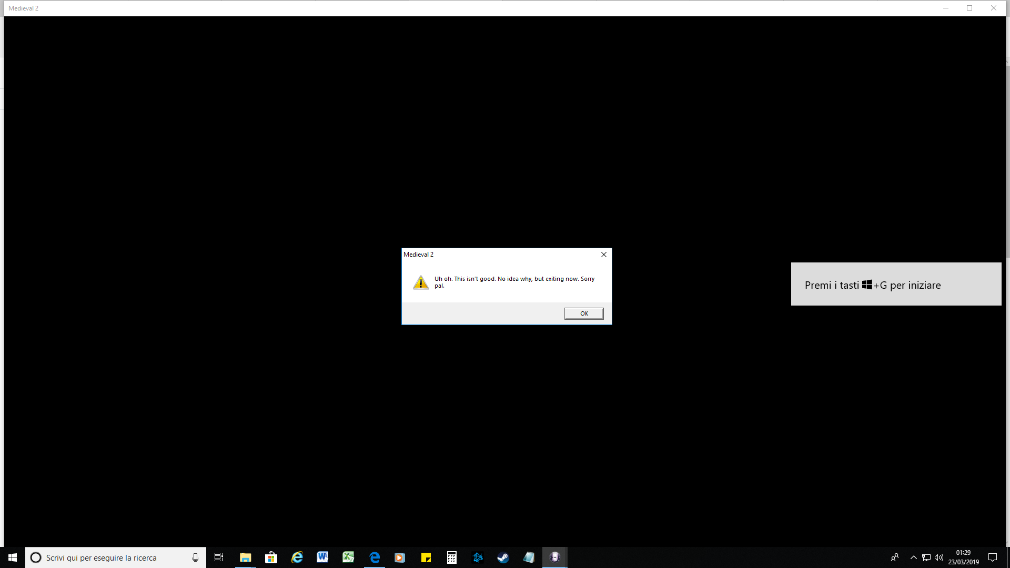The image size is (1010, 568).
Task: Open the light blue notepad-style taskbar icon
Action: click(x=529, y=557)
